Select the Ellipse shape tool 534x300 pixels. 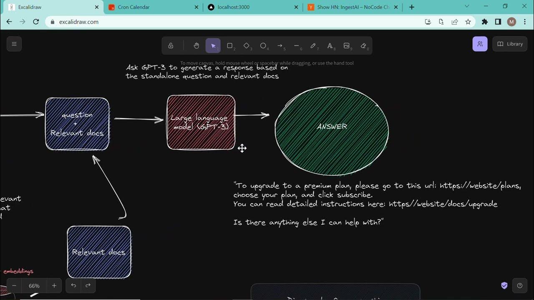click(x=263, y=46)
